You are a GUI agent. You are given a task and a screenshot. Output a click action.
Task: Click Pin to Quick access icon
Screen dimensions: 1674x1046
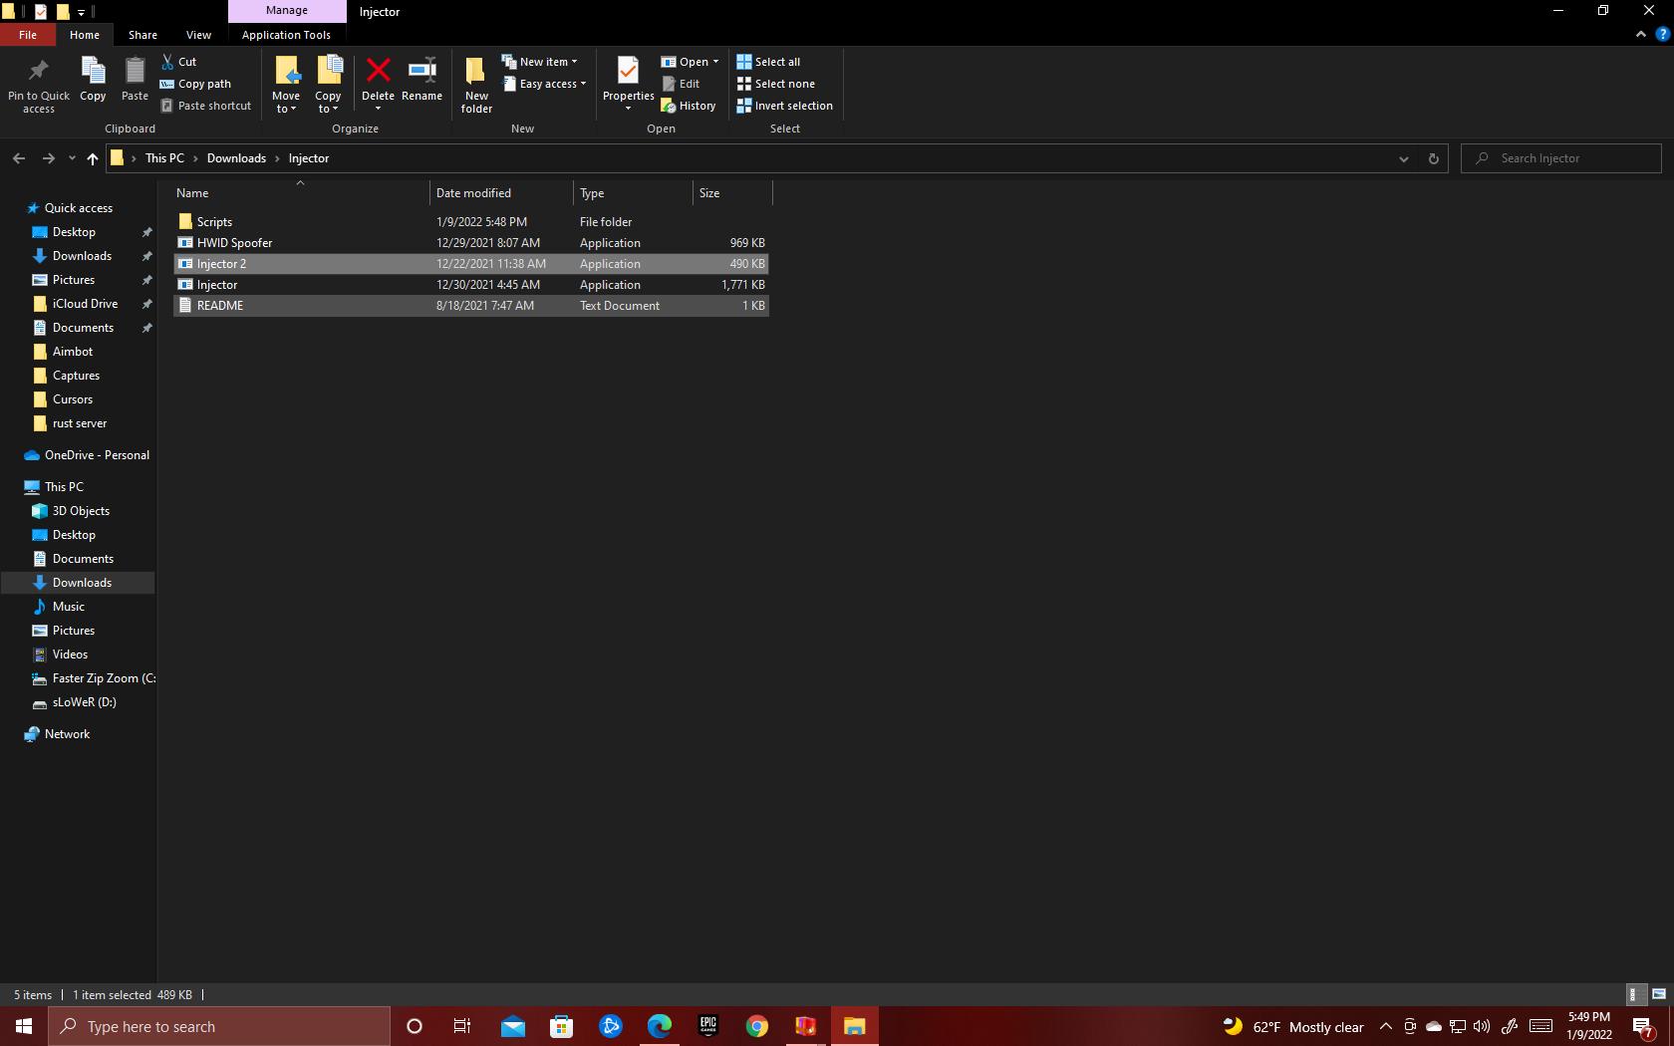(39, 72)
